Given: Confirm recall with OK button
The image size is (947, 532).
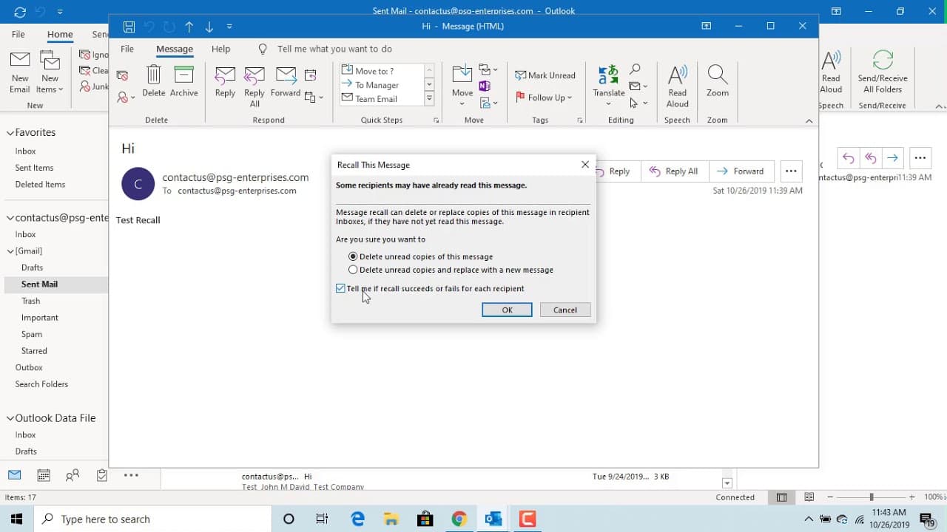Looking at the screenshot, I should (x=507, y=310).
